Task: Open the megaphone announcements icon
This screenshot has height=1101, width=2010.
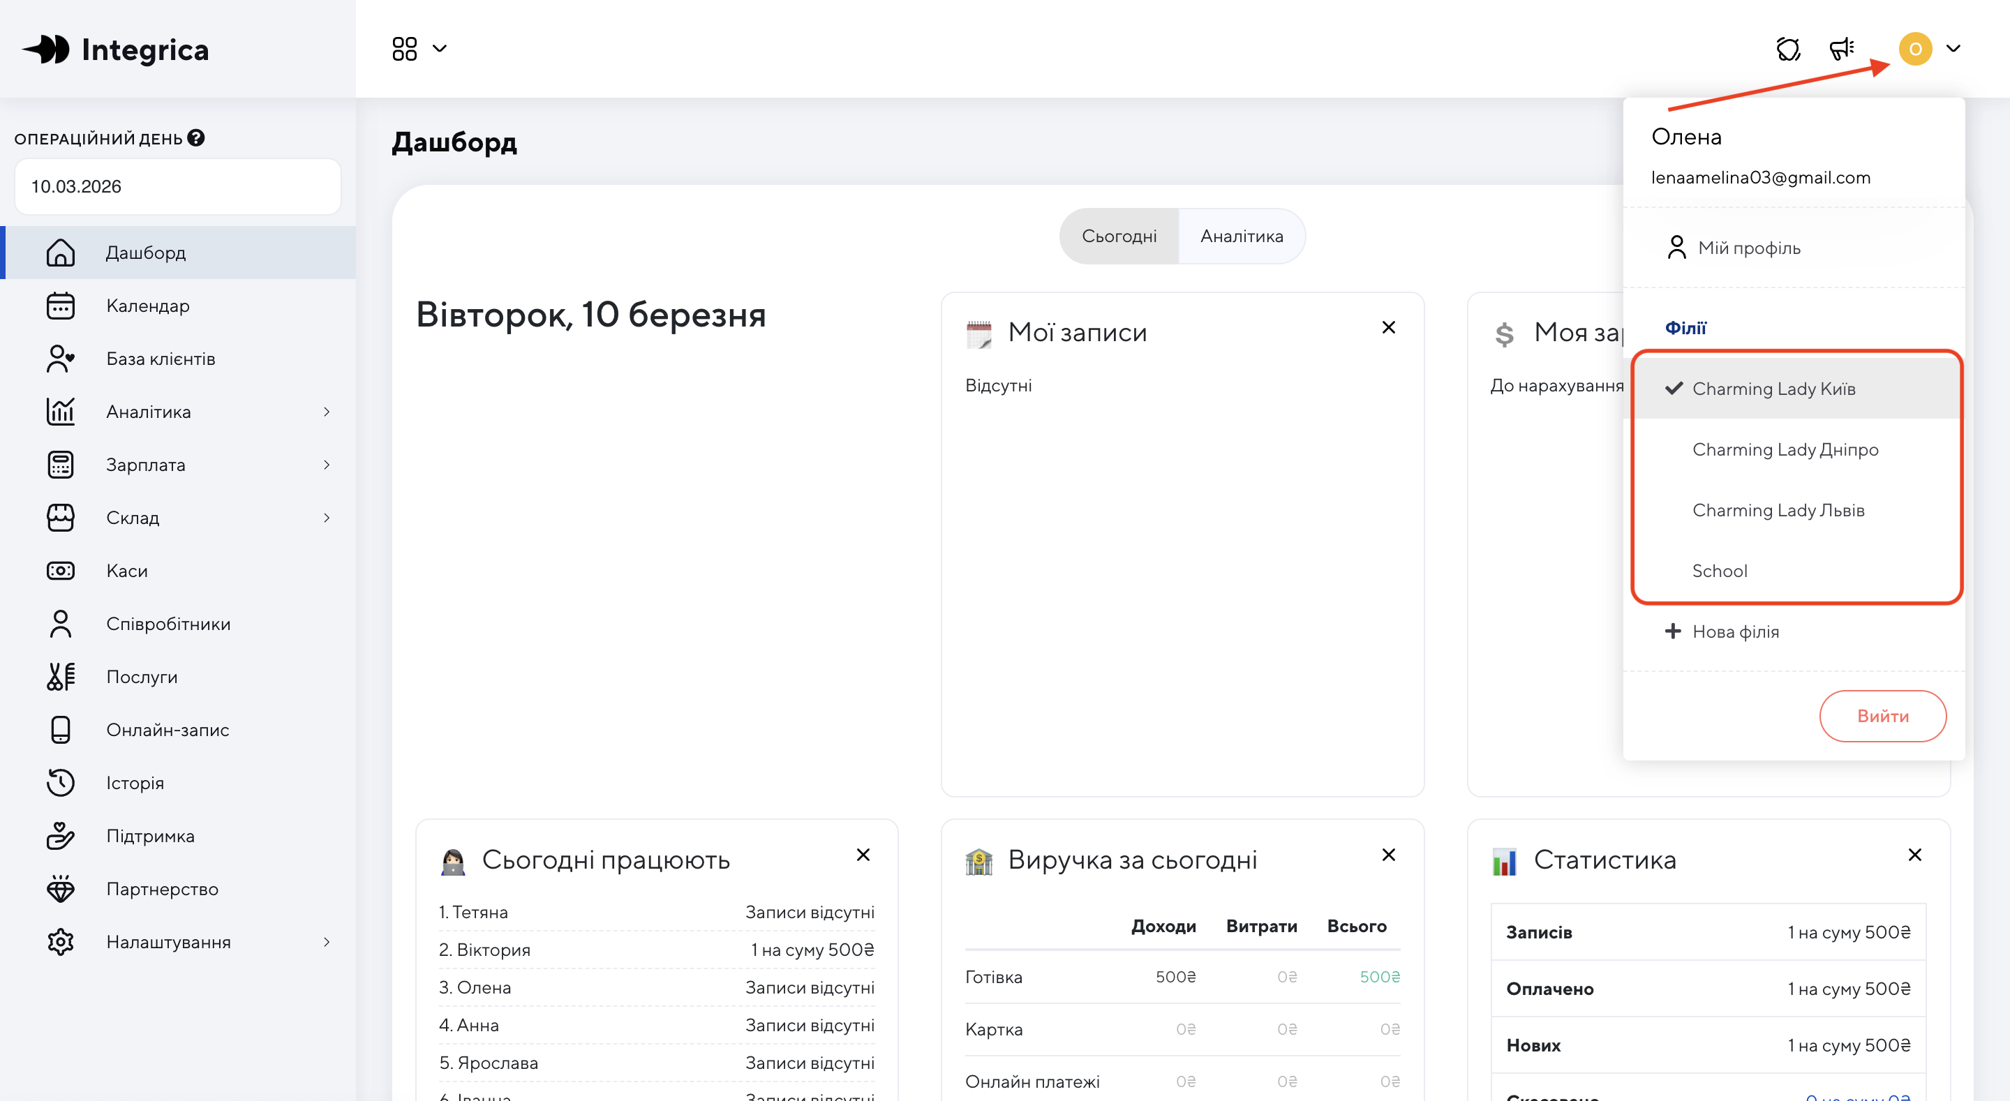Action: tap(1842, 49)
